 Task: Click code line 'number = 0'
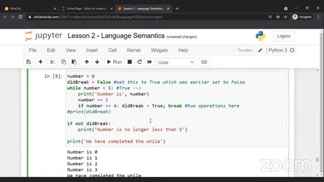click(x=81, y=76)
